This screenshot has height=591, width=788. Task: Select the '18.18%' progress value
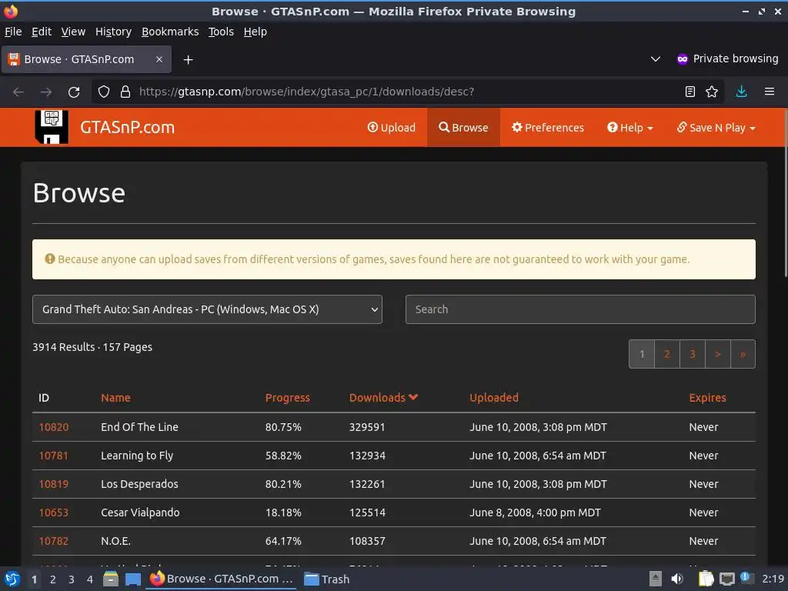tap(283, 513)
